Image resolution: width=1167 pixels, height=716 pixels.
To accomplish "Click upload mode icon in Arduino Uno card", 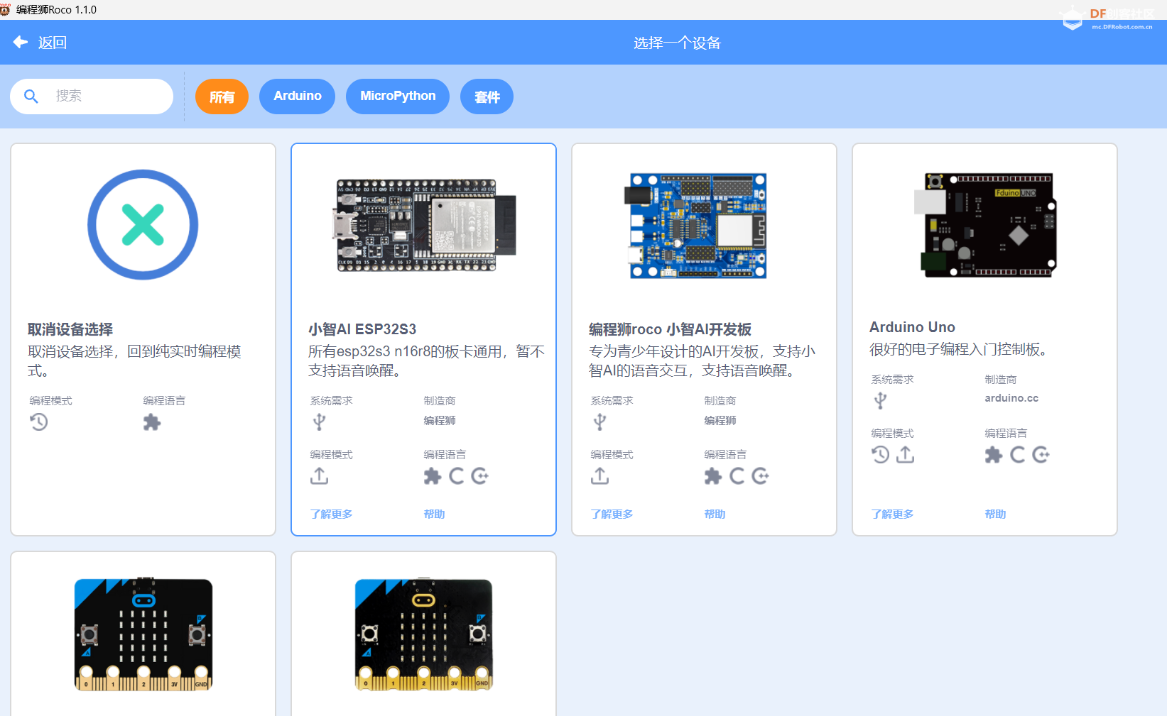I will [x=906, y=455].
